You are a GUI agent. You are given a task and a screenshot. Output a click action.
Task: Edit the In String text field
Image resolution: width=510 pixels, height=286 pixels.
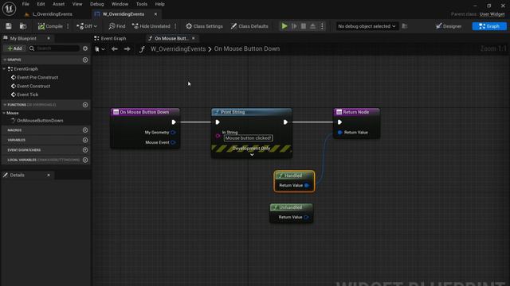point(249,138)
